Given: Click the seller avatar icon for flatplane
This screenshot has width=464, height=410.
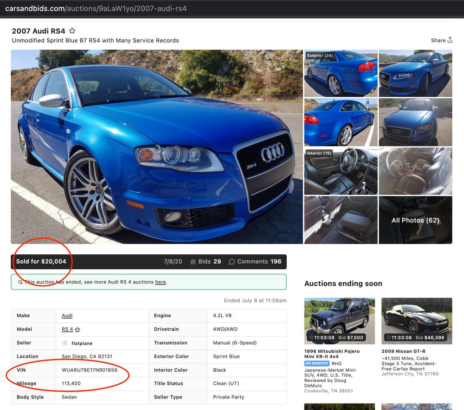Looking at the screenshot, I should [65, 343].
